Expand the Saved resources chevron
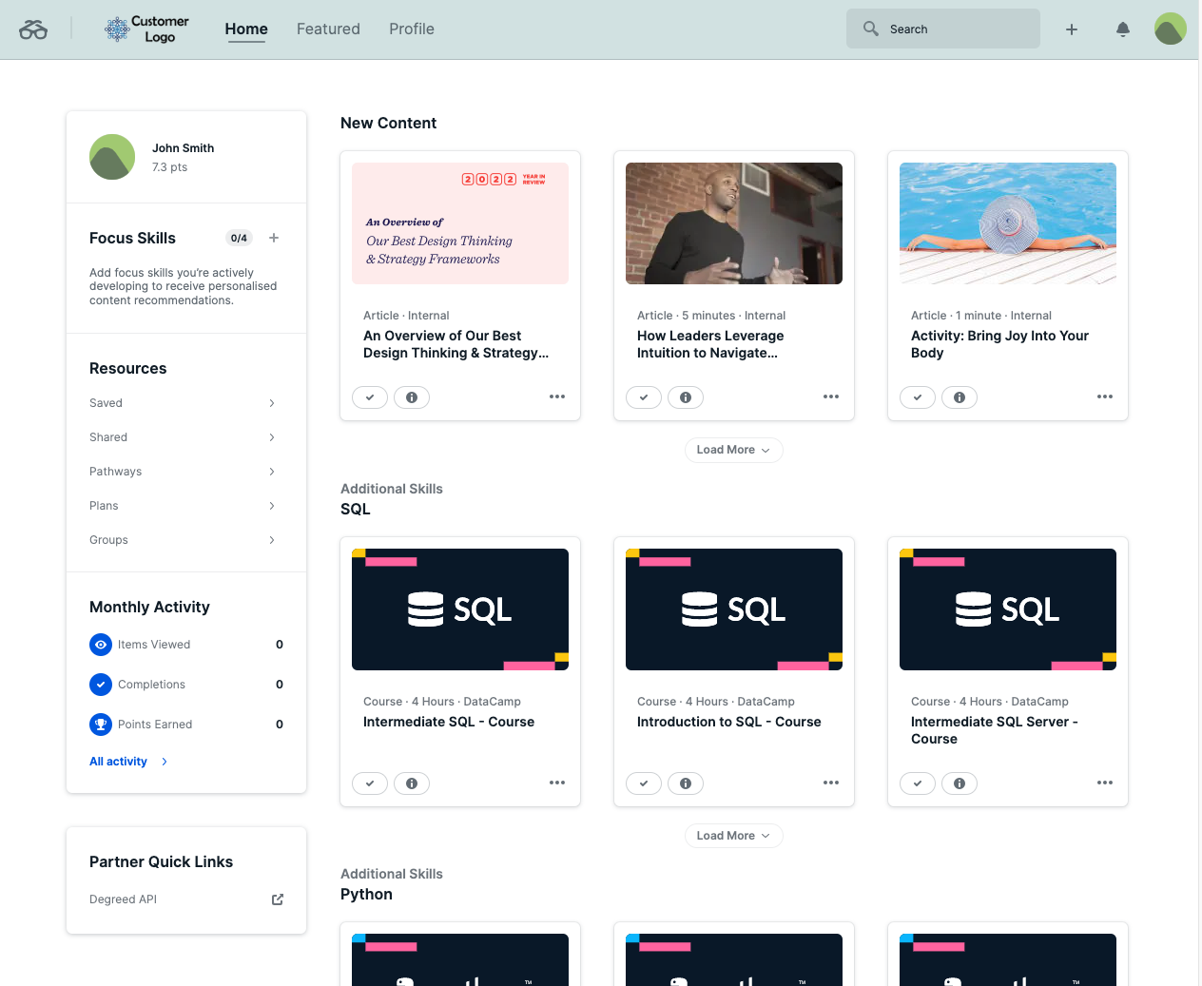The width and height of the screenshot is (1202, 986). click(272, 403)
